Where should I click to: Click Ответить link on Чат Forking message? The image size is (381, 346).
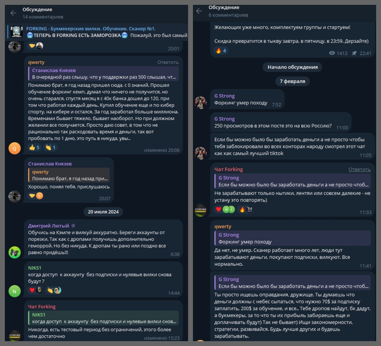click(360, 169)
